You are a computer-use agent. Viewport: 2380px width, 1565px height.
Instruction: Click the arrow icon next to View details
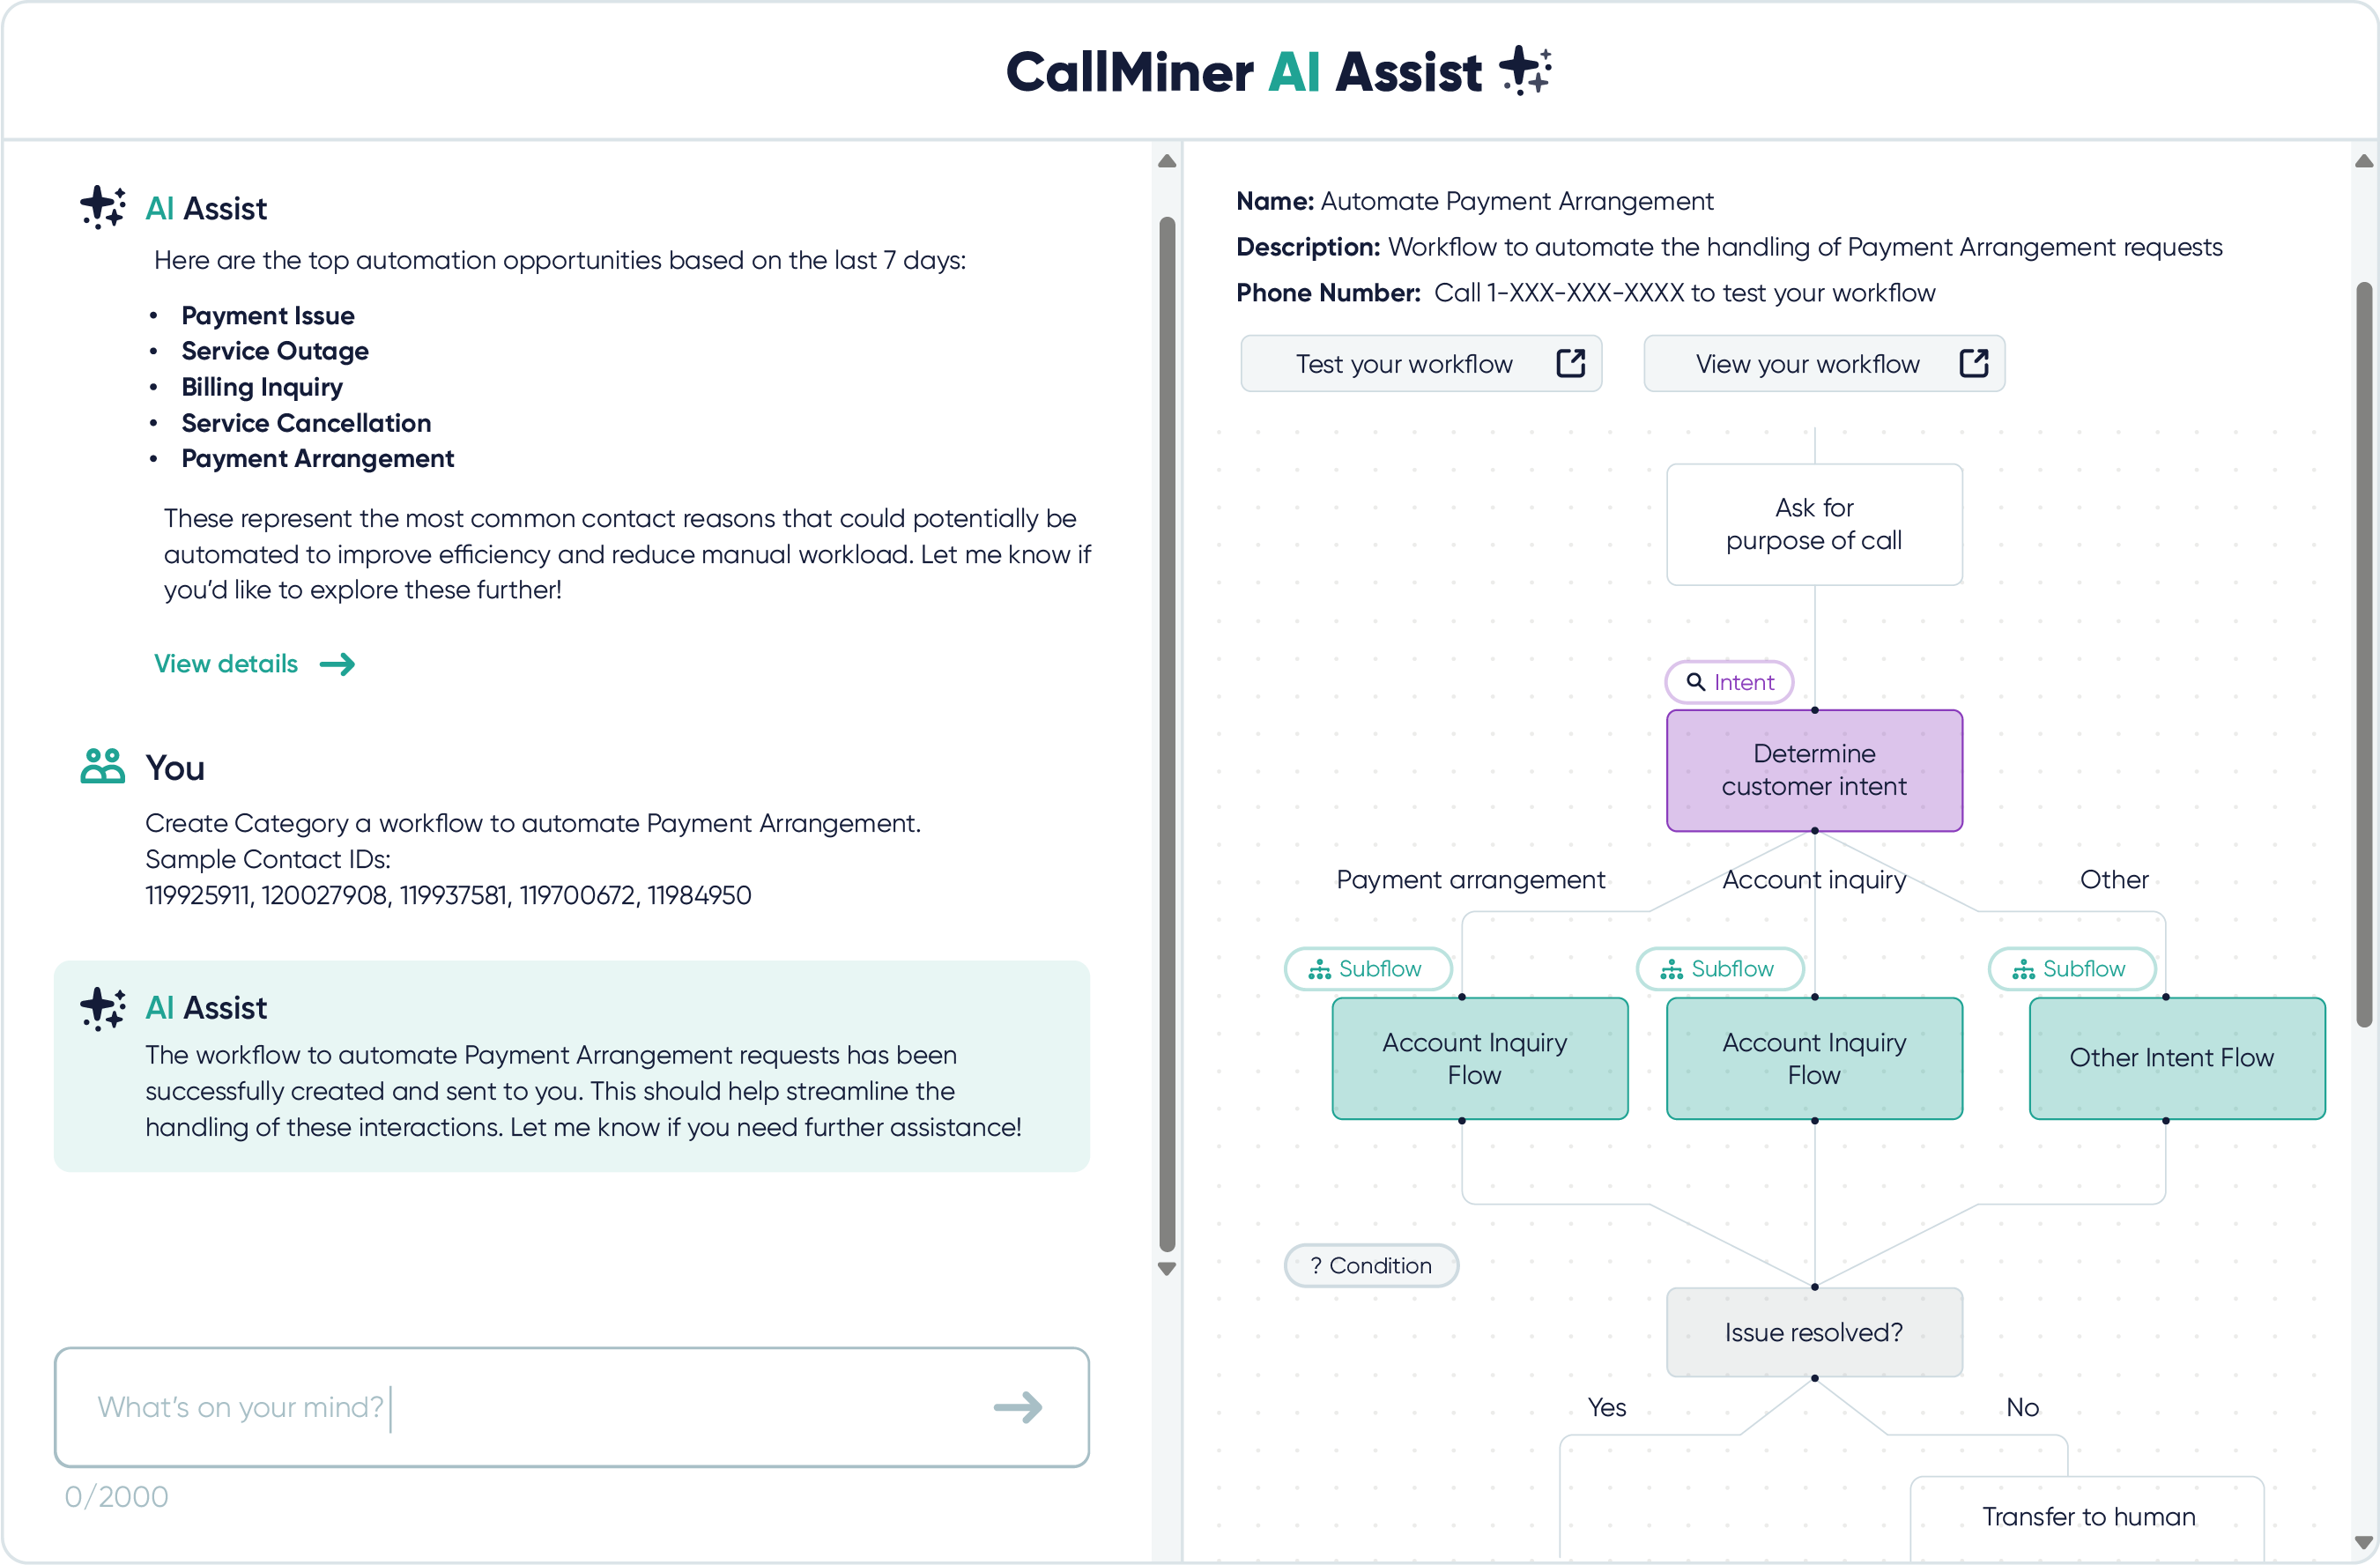(337, 663)
